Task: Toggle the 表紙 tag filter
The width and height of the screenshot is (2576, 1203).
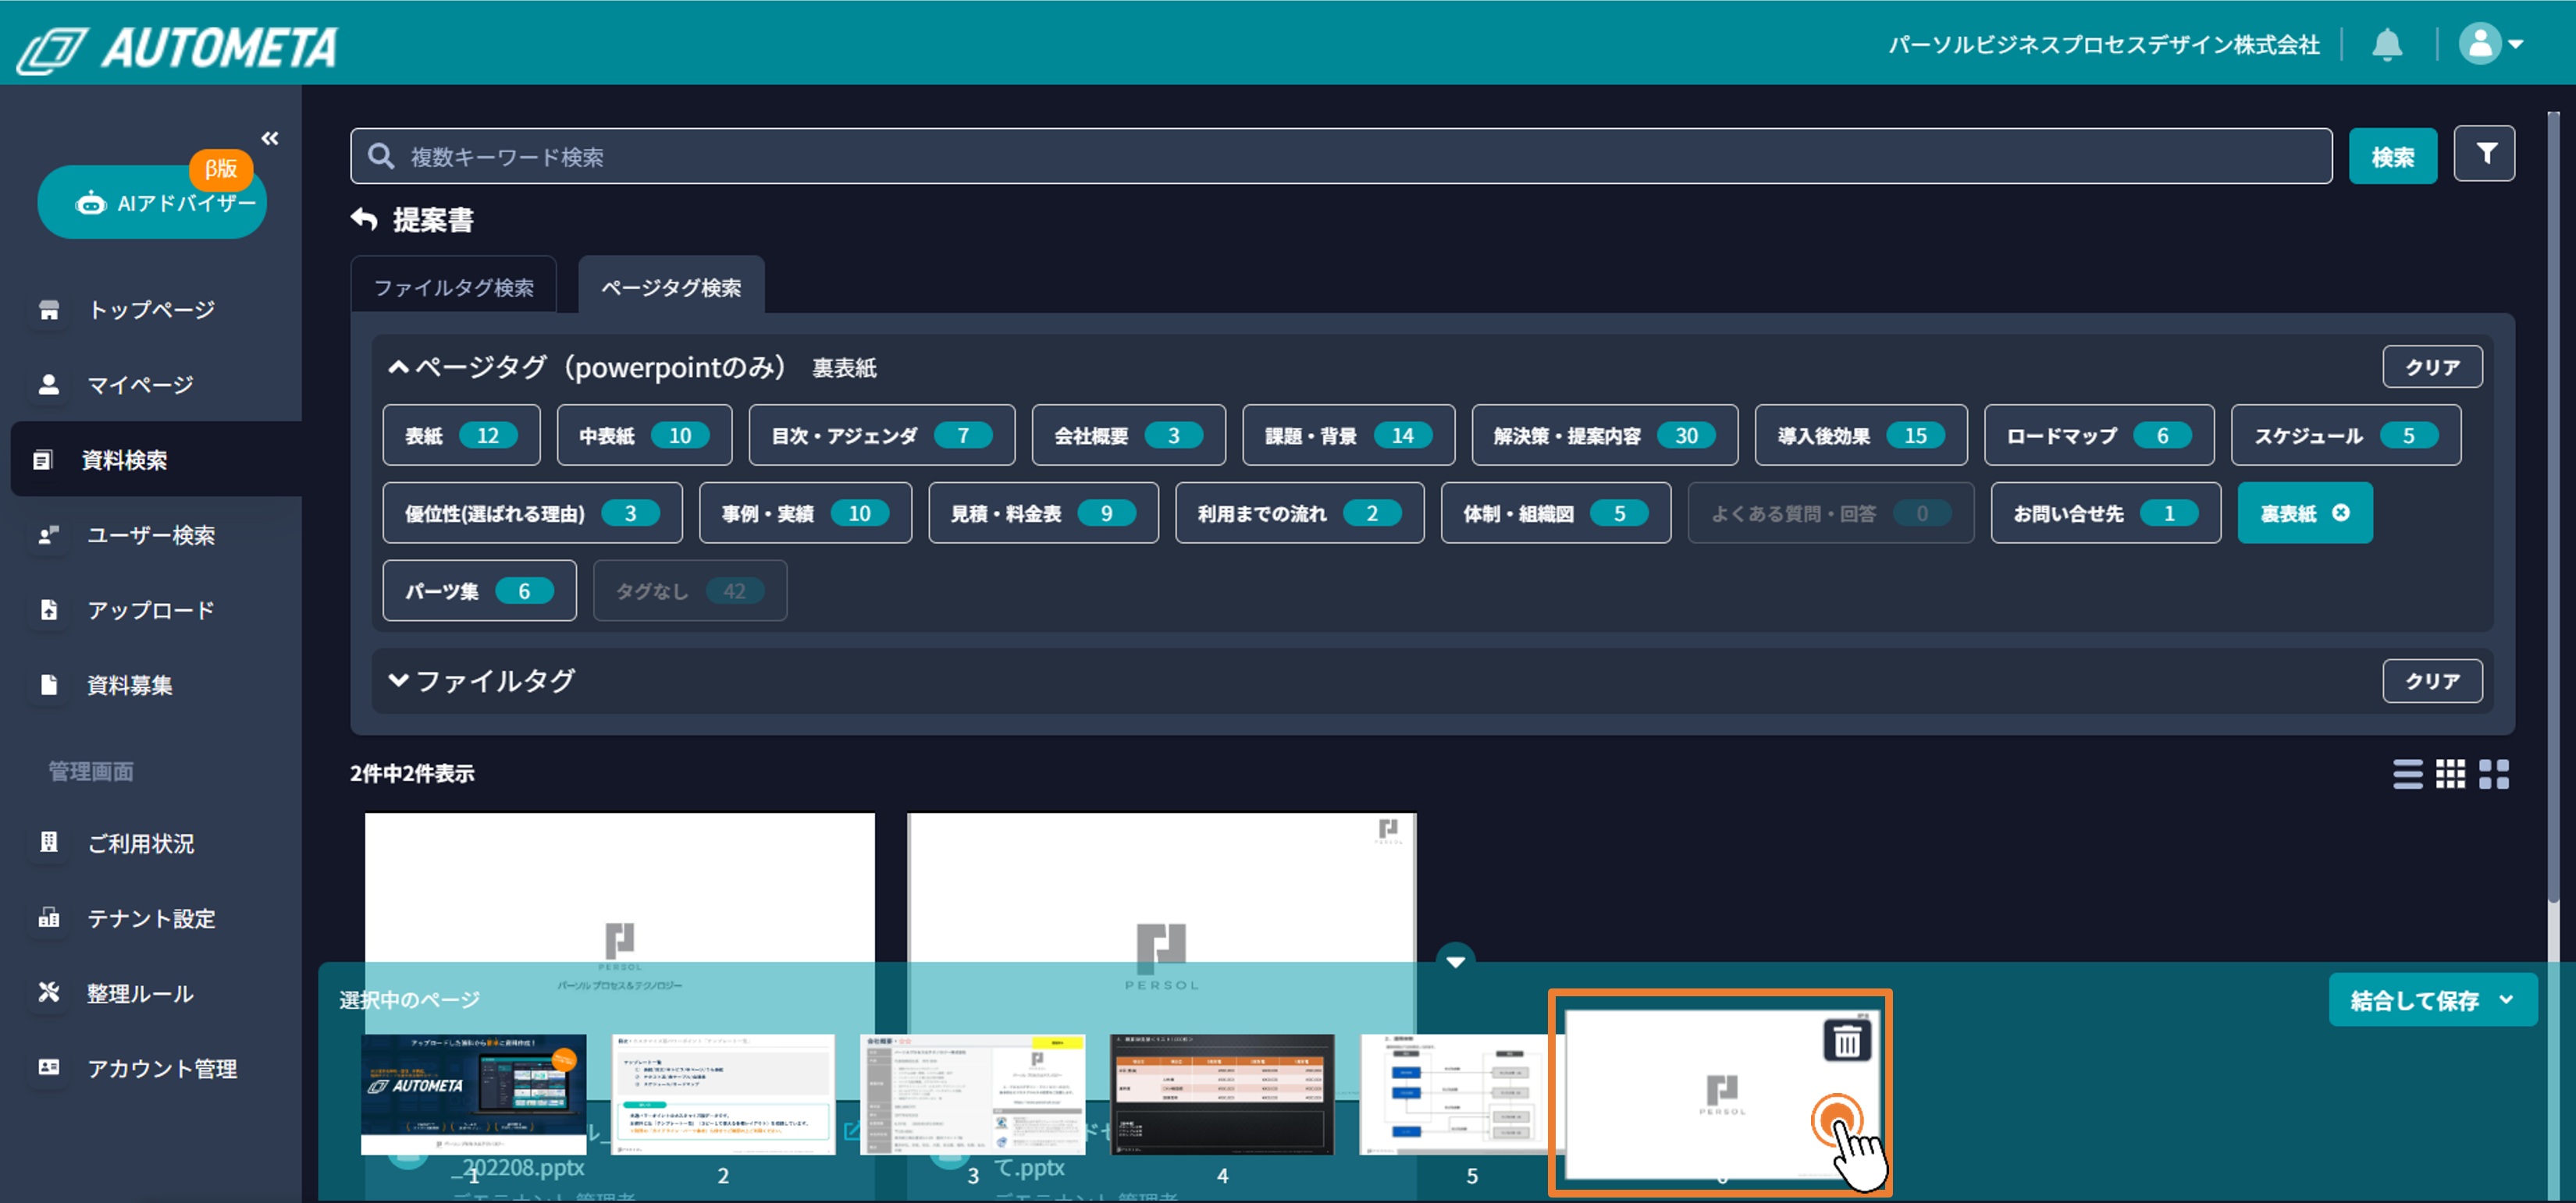Action: [461, 435]
